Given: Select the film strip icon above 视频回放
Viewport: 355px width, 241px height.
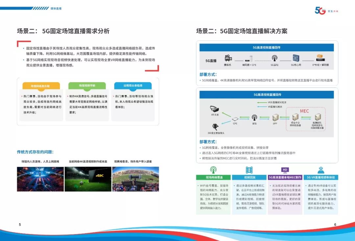Looking at the screenshot, I should tap(249, 170).
